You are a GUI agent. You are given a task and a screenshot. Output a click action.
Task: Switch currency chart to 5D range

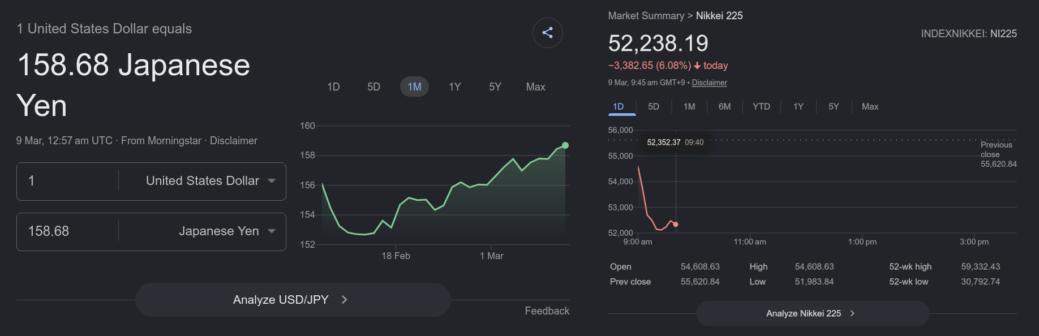click(x=373, y=87)
